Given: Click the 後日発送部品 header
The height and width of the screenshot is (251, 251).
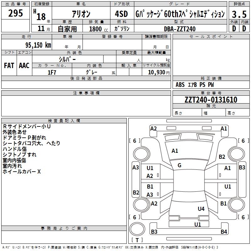Looking at the screenshot, I should (86, 78).
